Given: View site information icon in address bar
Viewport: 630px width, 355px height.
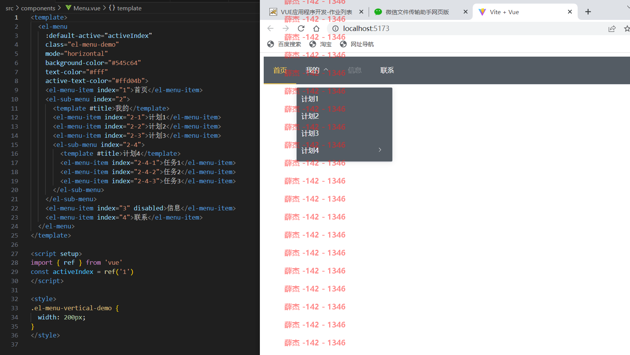Looking at the screenshot, I should (335, 28).
